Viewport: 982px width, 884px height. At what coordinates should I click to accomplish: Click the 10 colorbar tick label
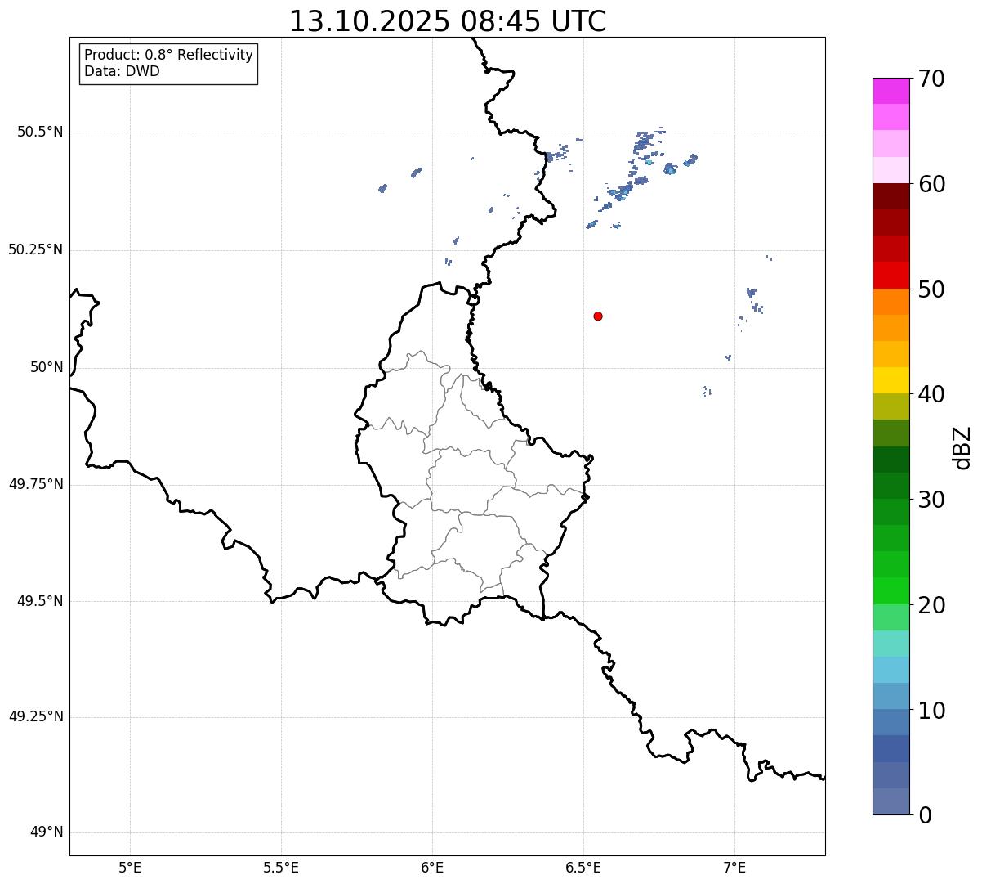pos(932,711)
